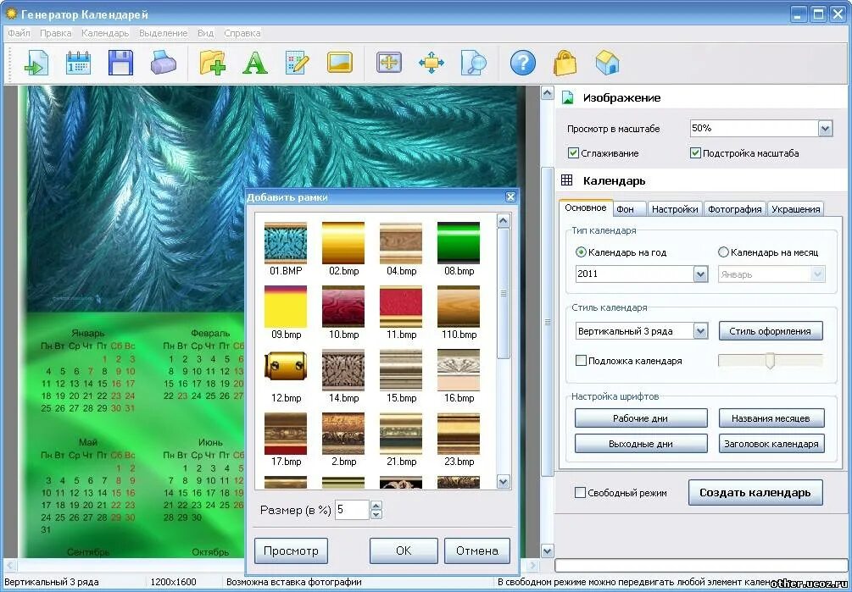852x592 pixels.
Task: Open the Правка menu
Action: 55,33
